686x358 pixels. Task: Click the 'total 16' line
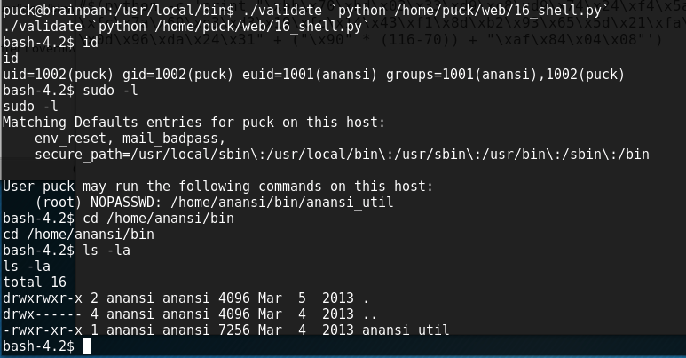tap(35, 282)
